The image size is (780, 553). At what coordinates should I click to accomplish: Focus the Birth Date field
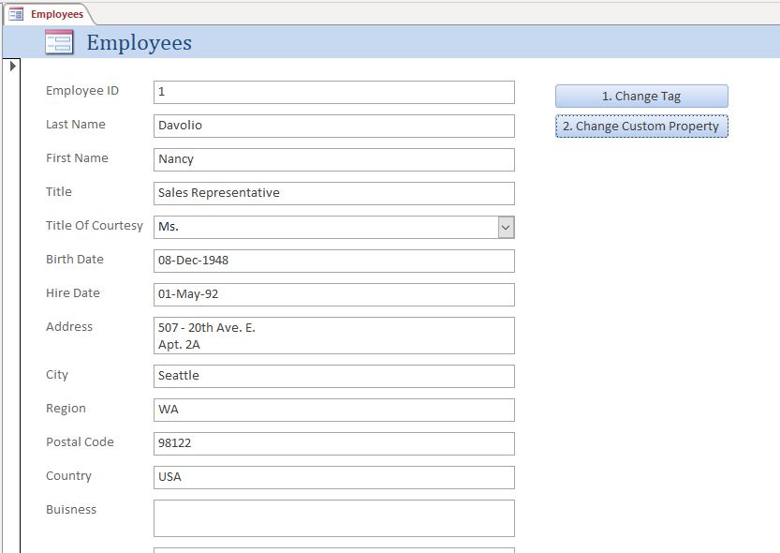click(x=333, y=261)
